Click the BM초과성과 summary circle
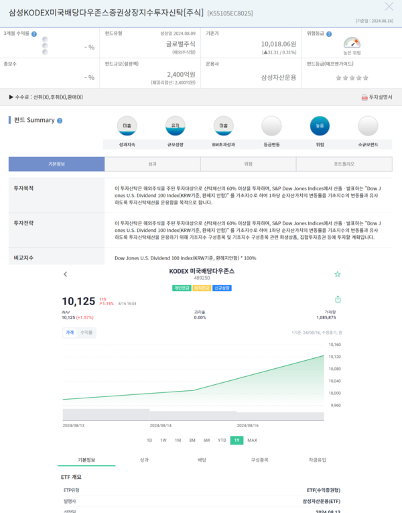The width and height of the screenshot is (402, 513). tap(224, 125)
